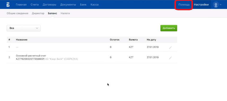Click the Остаток column header
Viewport: 227px width, 101px height.
115,40
